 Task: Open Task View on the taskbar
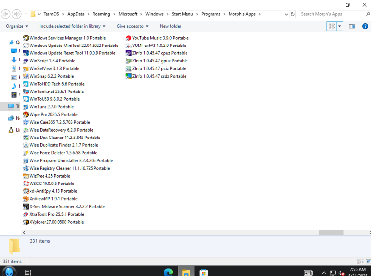tap(28, 272)
